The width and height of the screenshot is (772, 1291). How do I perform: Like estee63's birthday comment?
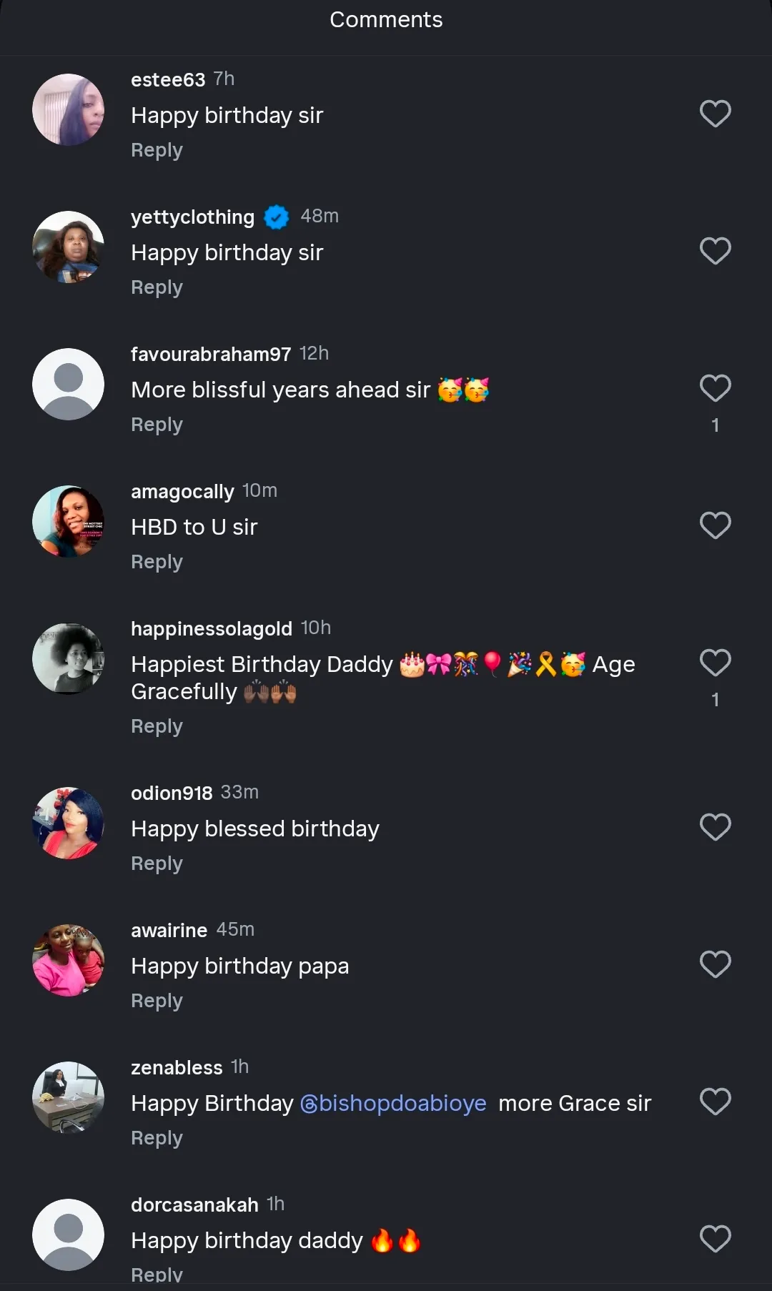point(715,114)
